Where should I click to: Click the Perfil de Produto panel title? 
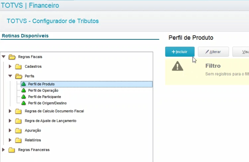(x=191, y=38)
